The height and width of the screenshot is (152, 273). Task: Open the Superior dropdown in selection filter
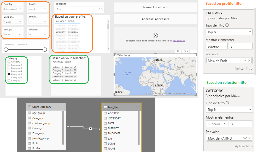point(217,124)
